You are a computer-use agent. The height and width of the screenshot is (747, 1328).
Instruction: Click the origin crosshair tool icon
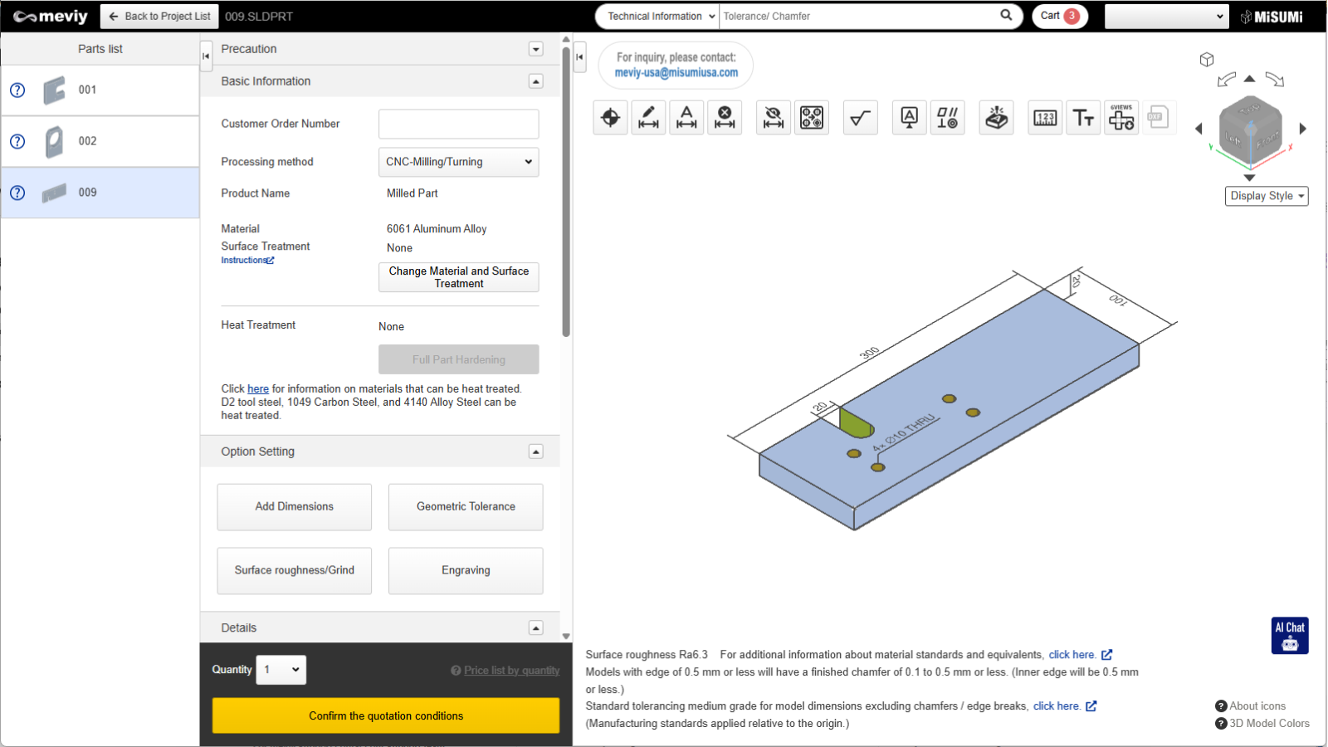pyautogui.click(x=610, y=118)
